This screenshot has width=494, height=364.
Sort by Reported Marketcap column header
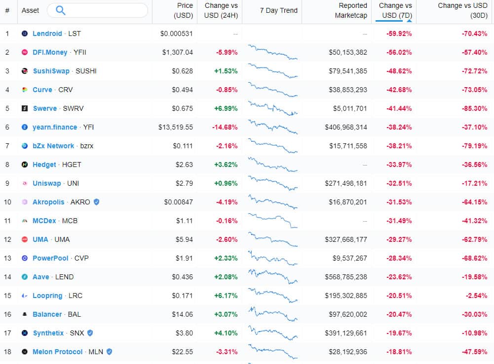[x=351, y=10]
